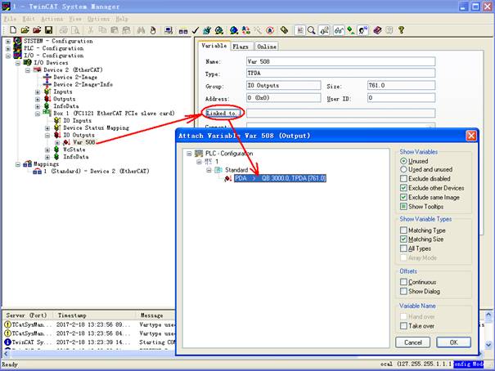This screenshot has width=495, height=371.
Task: Switch to the Online tab
Action: (267, 47)
